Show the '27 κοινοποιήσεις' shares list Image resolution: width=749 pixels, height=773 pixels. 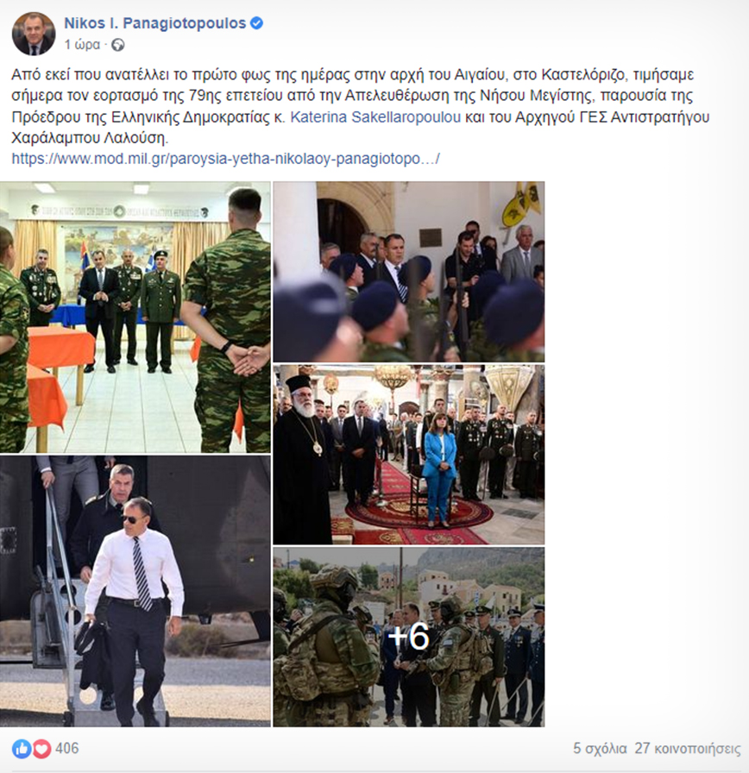point(688,748)
